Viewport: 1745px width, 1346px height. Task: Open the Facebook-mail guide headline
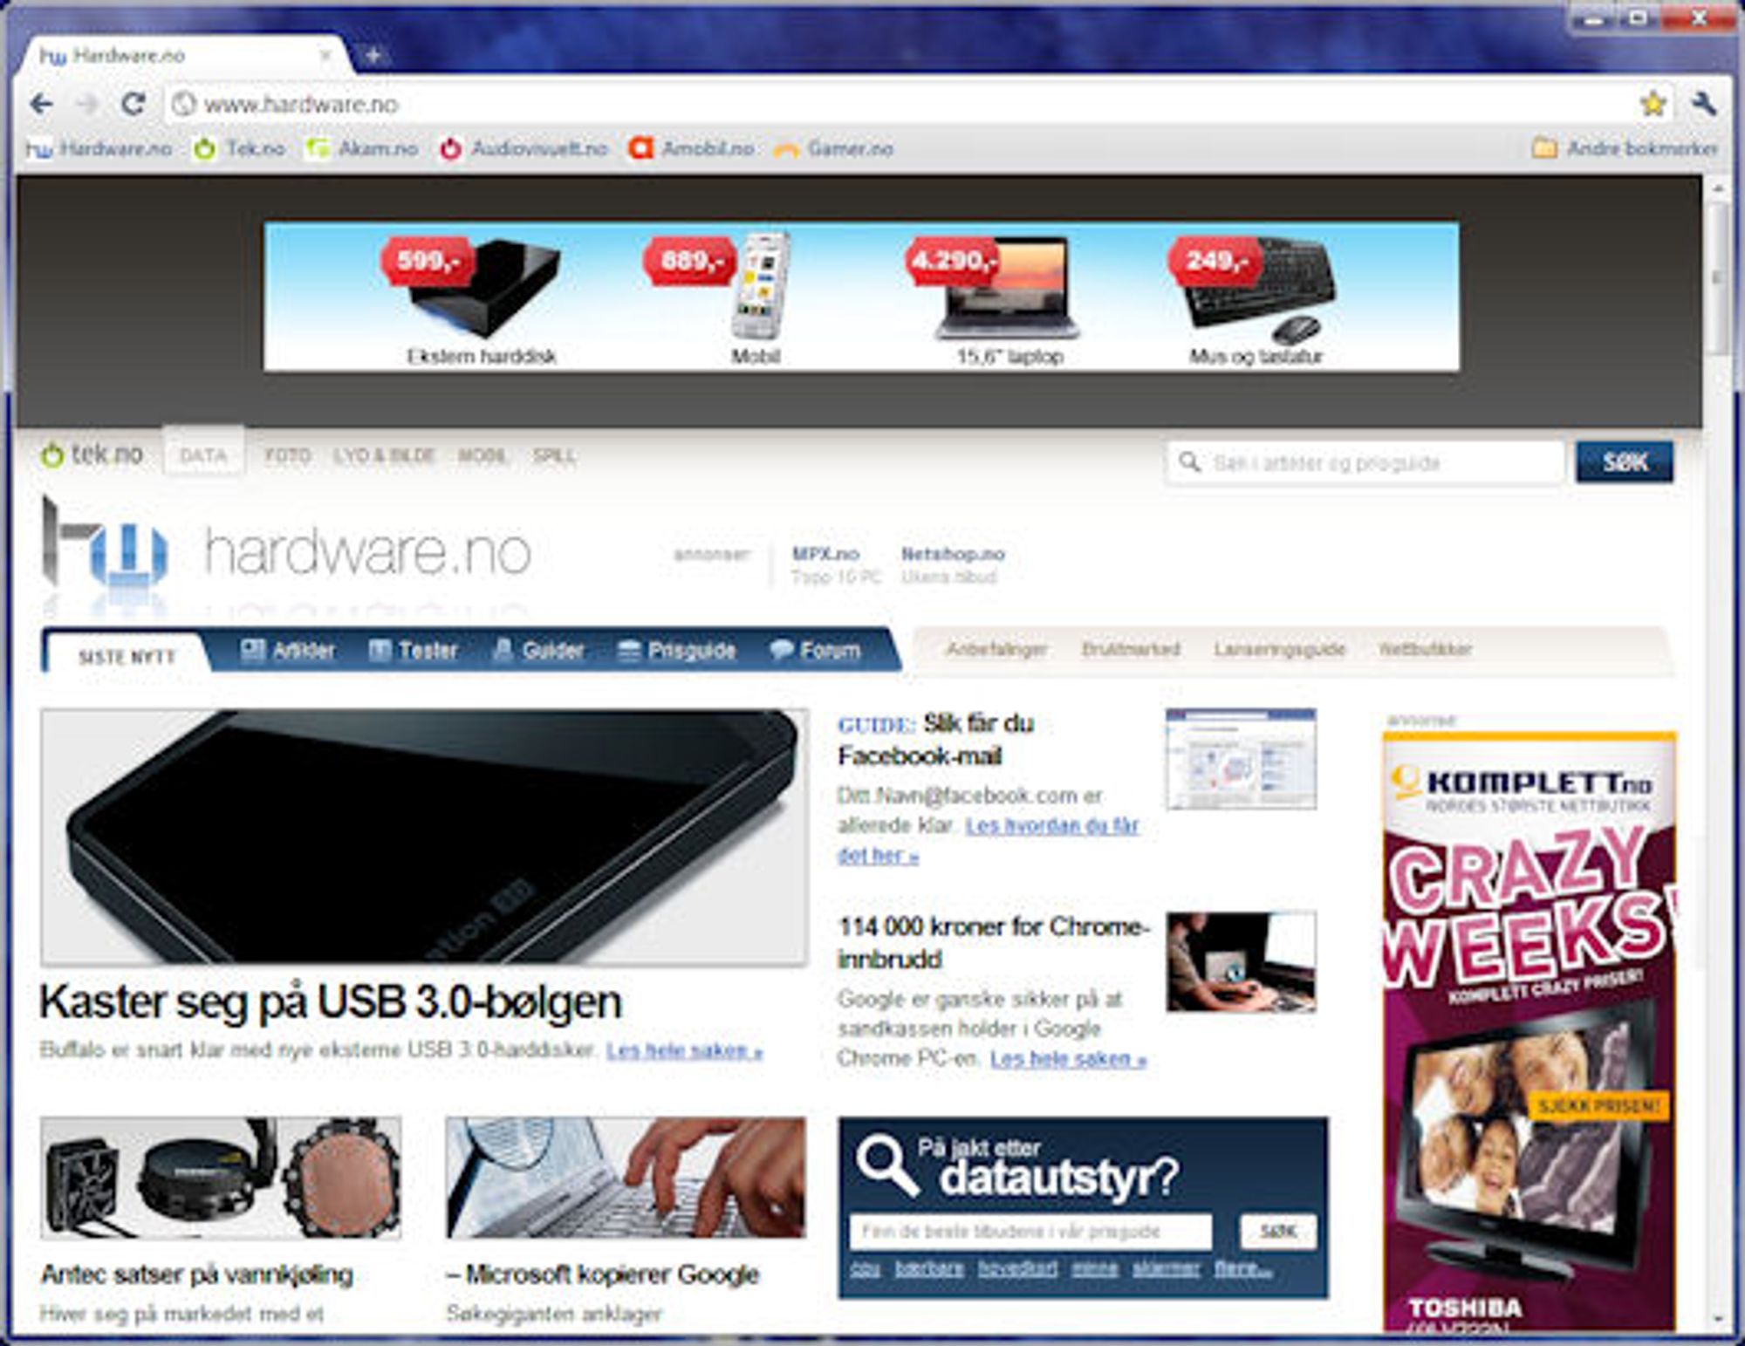tap(935, 740)
